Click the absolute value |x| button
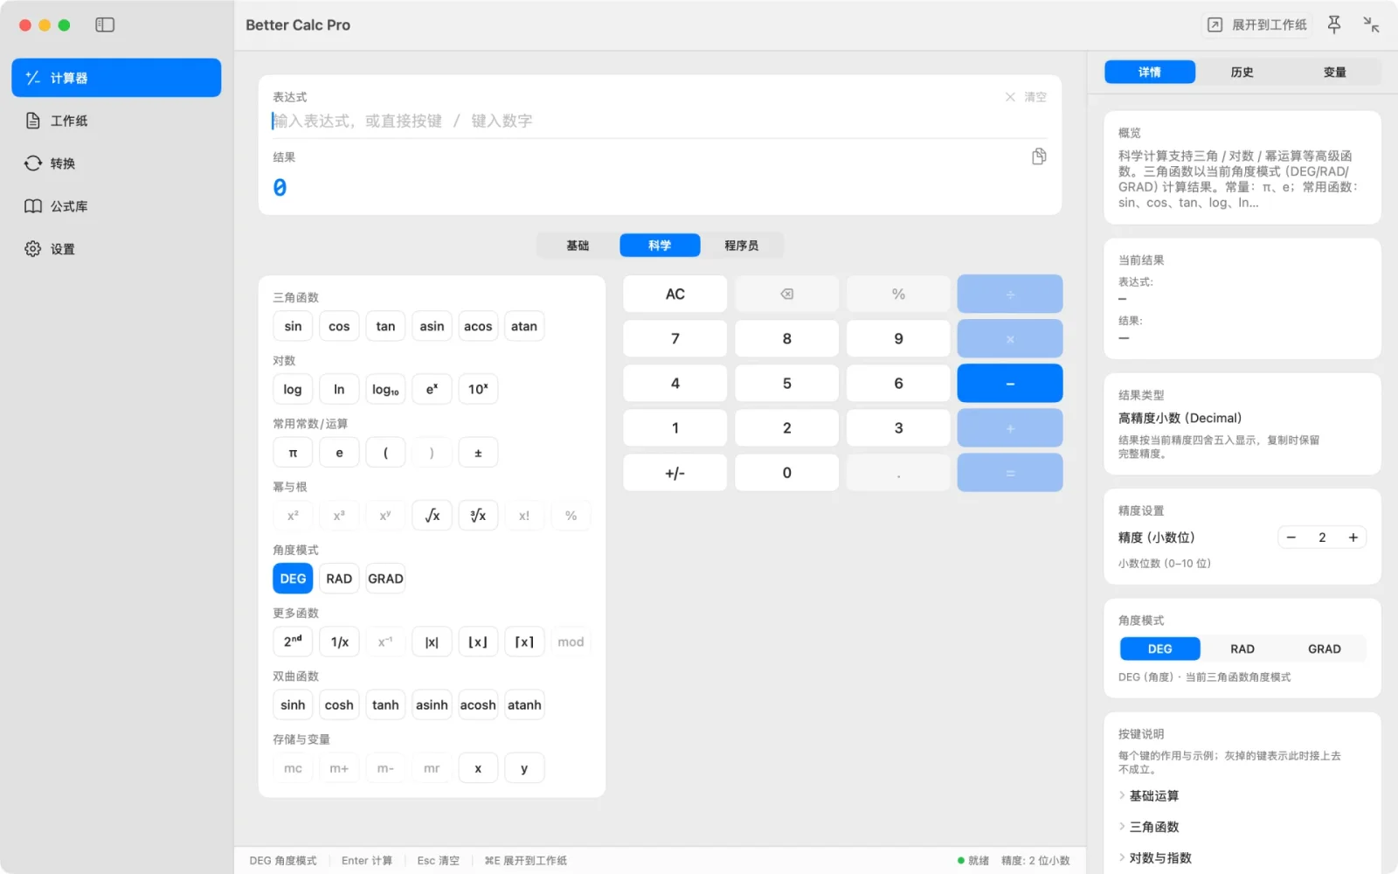The width and height of the screenshot is (1398, 874). pyautogui.click(x=432, y=642)
